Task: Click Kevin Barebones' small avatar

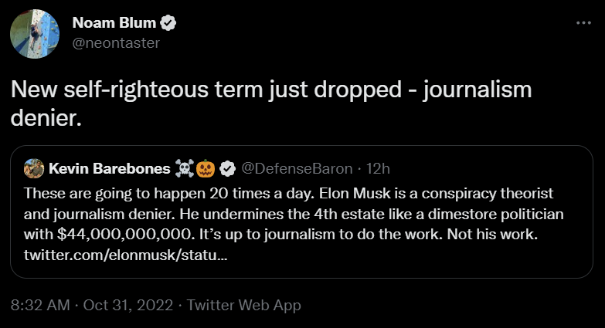Action: click(34, 167)
